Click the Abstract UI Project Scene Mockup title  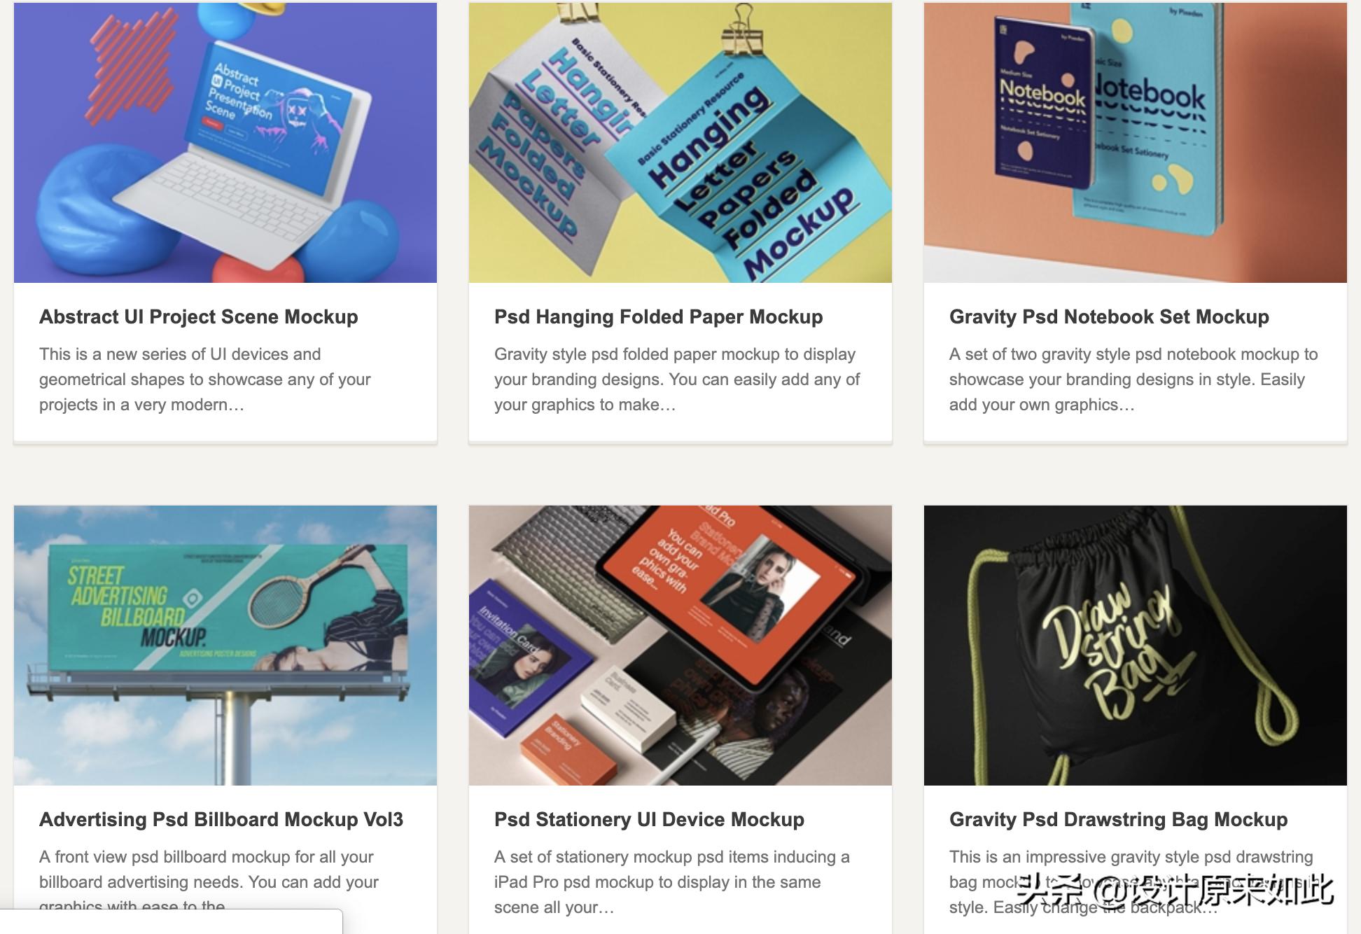[199, 317]
